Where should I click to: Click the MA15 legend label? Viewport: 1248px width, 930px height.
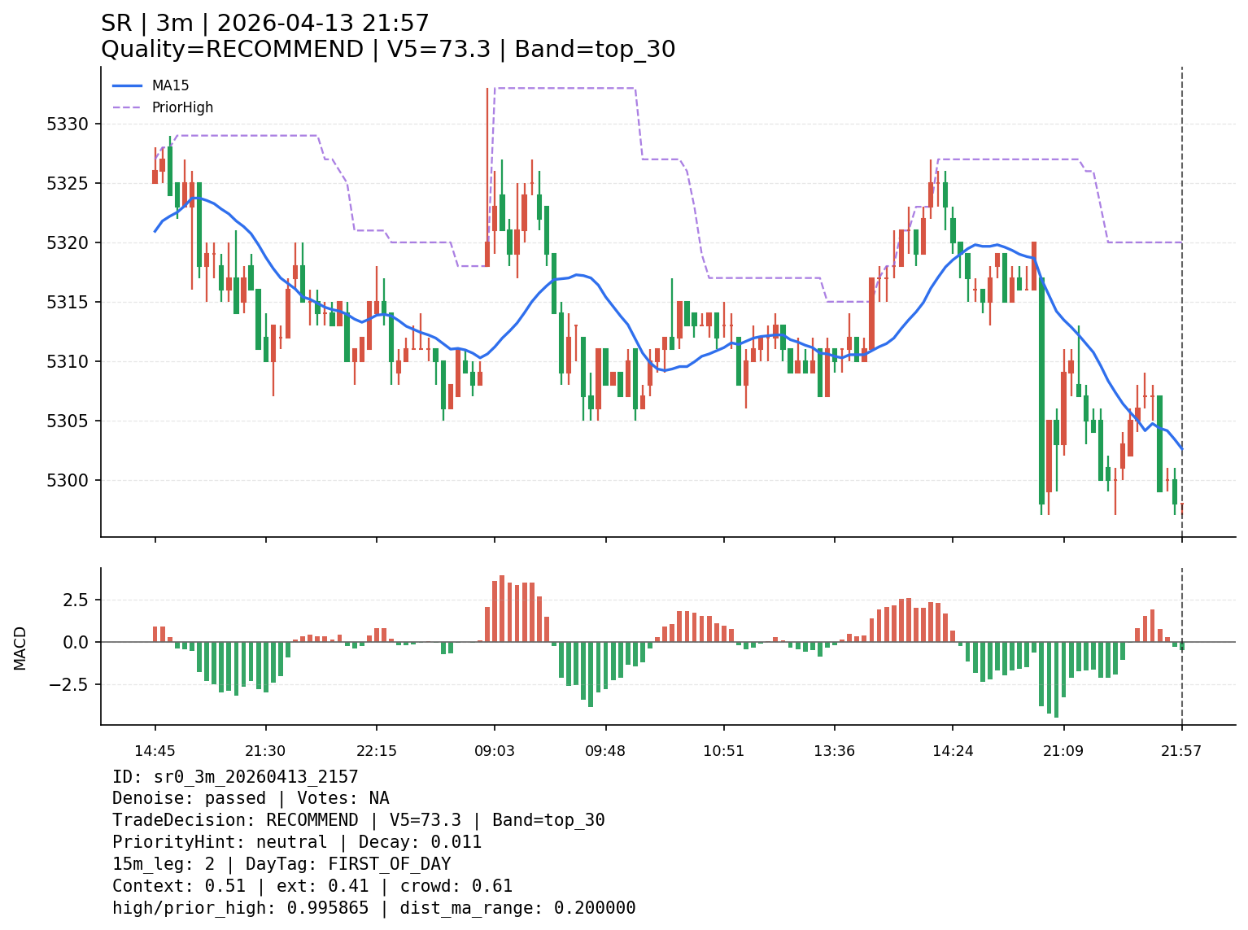point(170,85)
